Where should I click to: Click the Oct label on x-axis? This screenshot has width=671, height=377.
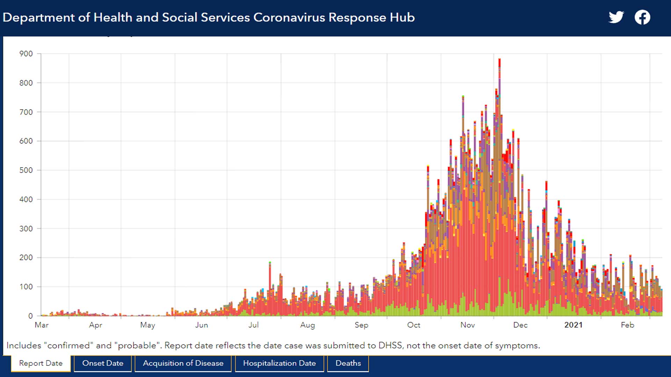click(413, 325)
